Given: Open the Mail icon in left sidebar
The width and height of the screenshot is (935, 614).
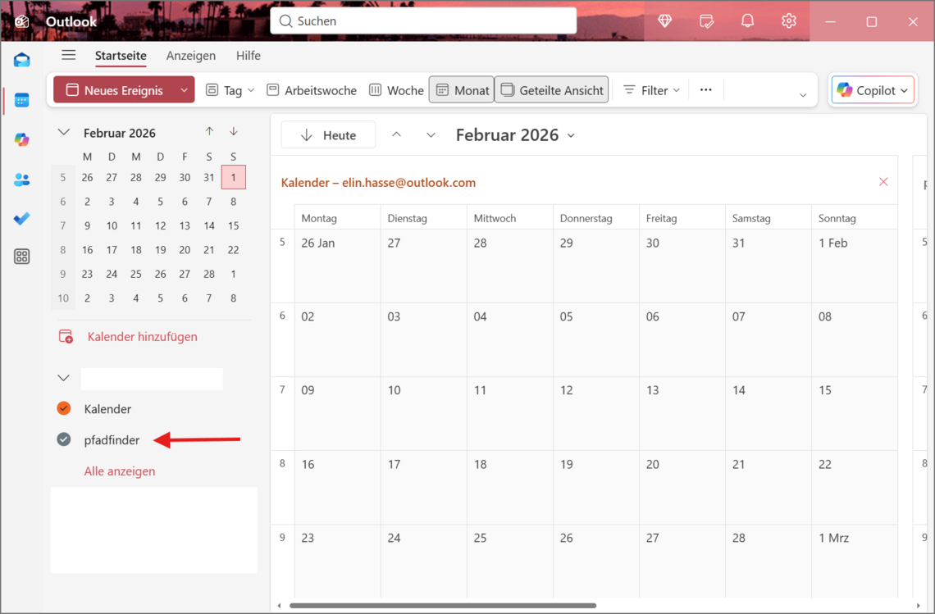Looking at the screenshot, I should (22, 60).
